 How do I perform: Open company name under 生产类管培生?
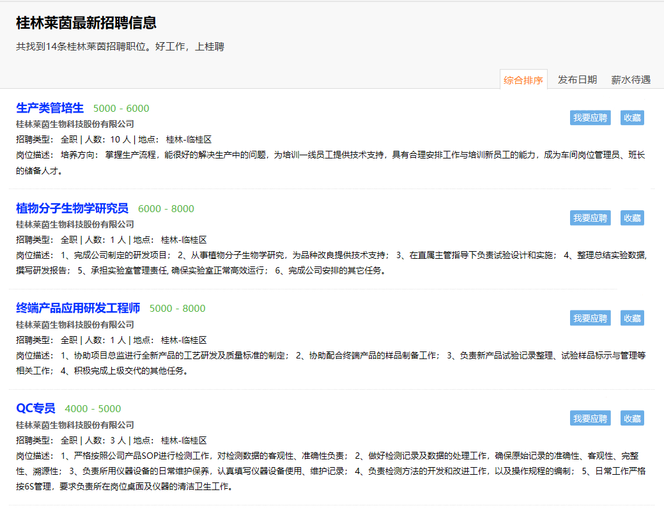[x=75, y=124]
